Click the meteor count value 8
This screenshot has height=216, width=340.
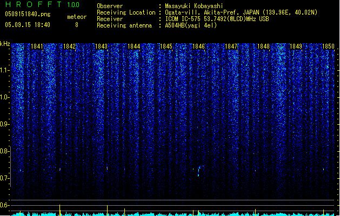click(77, 25)
